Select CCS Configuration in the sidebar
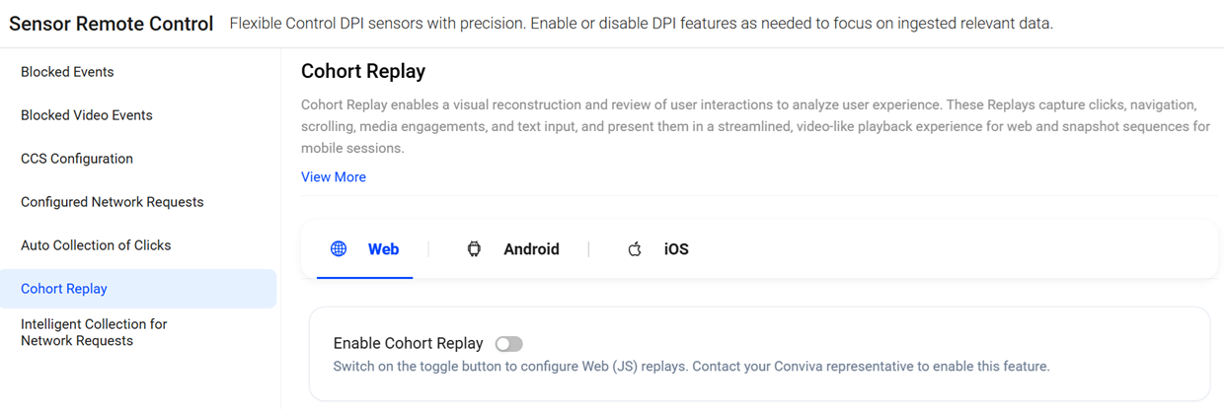Screen dimensions: 1224x409 (77, 159)
